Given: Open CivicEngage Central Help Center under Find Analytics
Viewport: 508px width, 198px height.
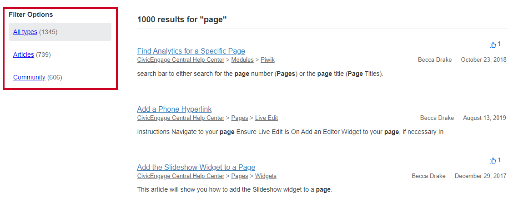Looking at the screenshot, I should (181, 59).
